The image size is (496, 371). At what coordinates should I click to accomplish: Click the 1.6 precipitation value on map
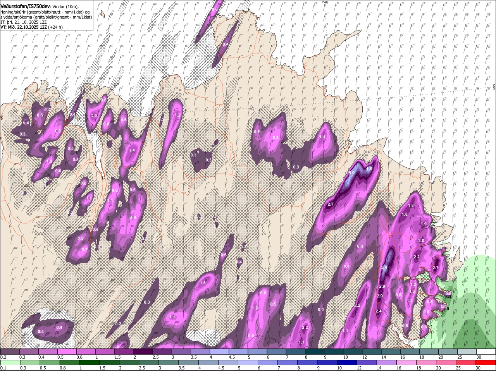click(x=94, y=115)
